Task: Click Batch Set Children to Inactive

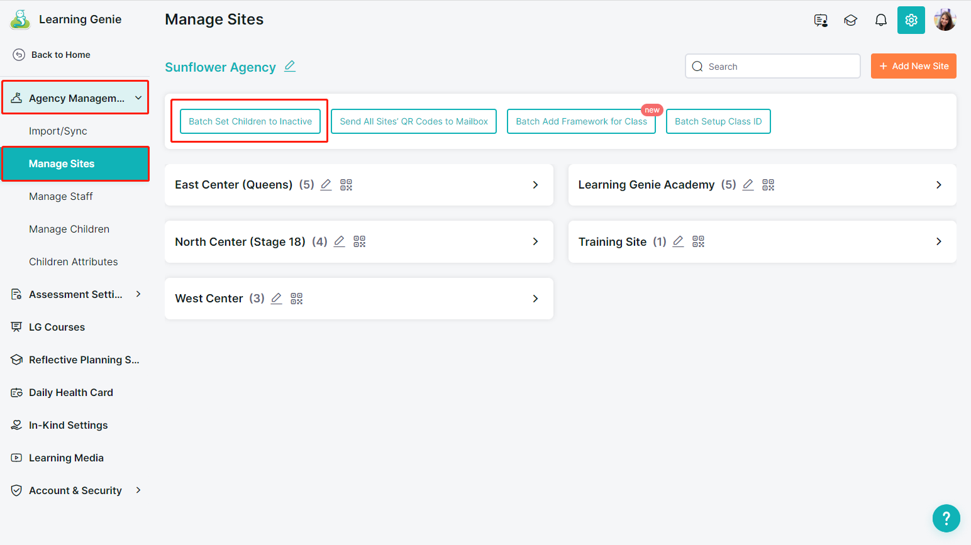Action: point(250,121)
